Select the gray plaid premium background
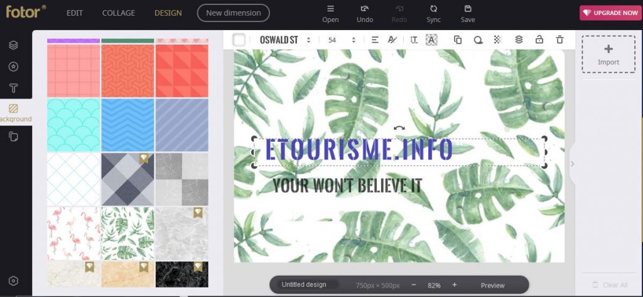 [127, 179]
